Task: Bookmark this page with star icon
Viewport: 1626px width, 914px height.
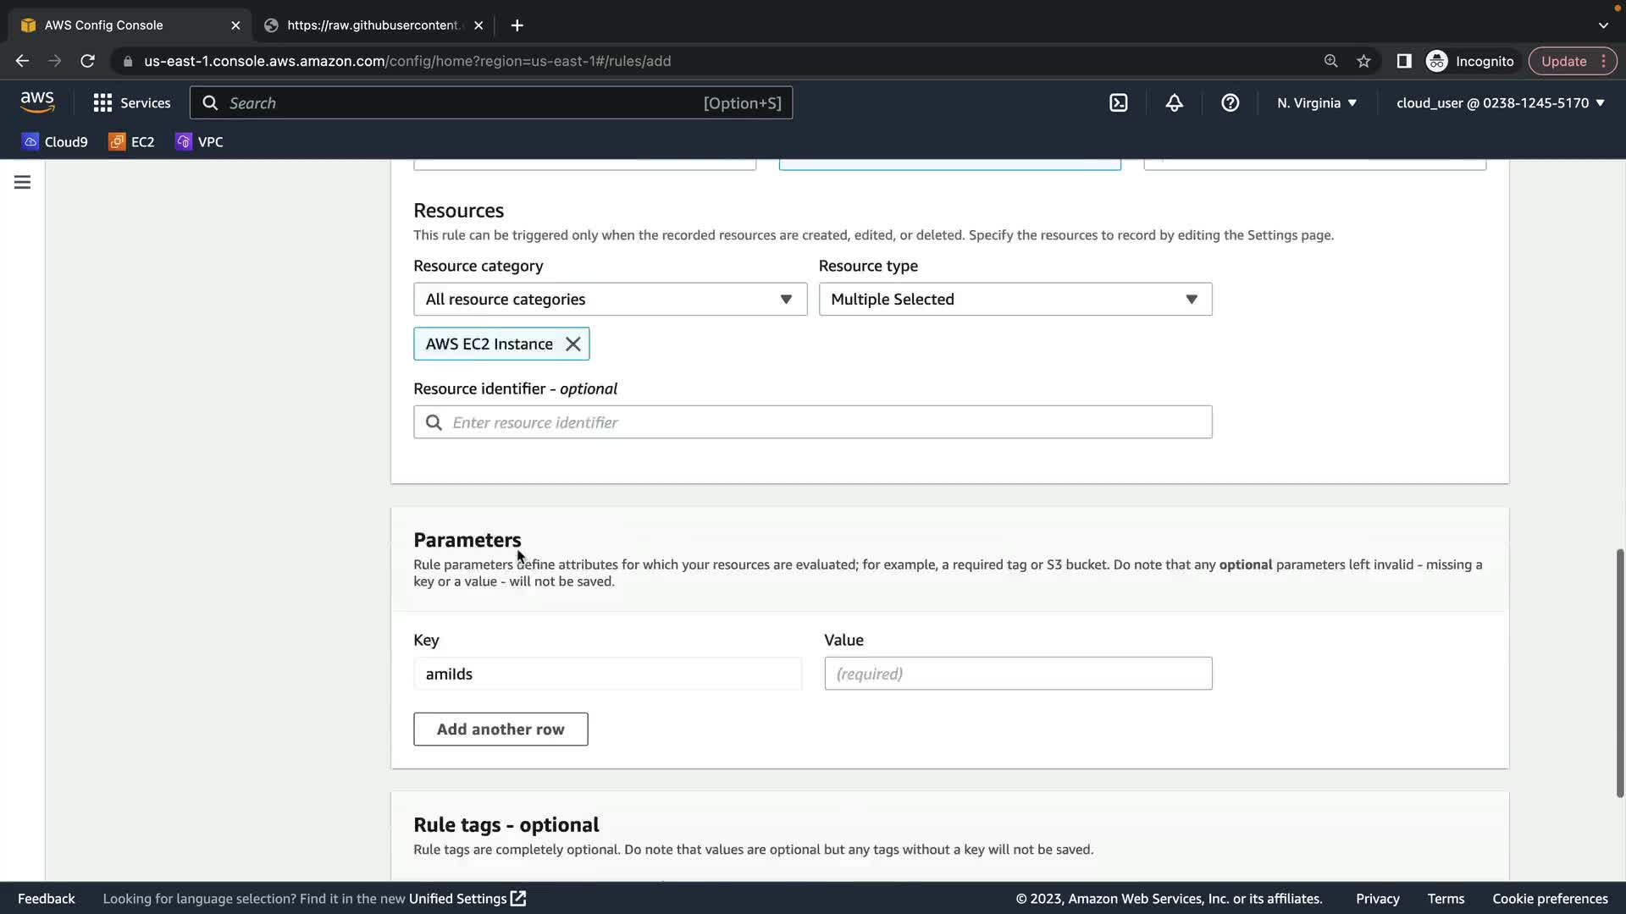Action: 1363,61
